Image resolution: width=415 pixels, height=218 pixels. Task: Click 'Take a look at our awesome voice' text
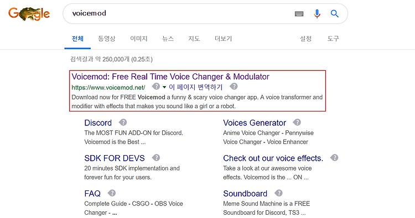point(267,168)
